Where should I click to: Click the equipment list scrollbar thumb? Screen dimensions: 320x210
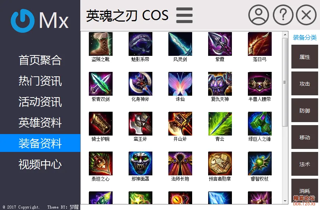(285, 82)
